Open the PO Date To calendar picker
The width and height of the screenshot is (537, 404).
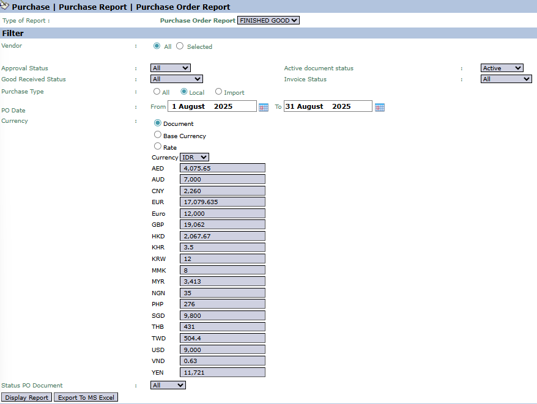[x=379, y=107]
